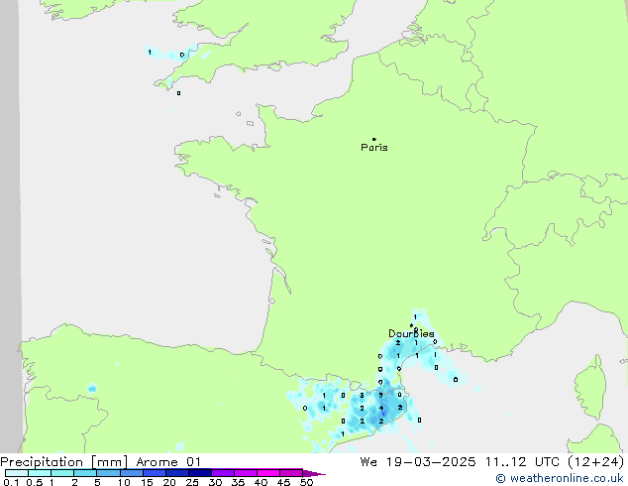Click the Dourbies location label
The image size is (628, 486).
click(411, 333)
